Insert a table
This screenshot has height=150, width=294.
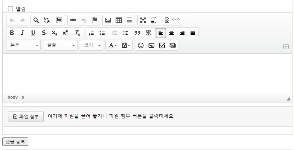pyautogui.click(x=119, y=20)
